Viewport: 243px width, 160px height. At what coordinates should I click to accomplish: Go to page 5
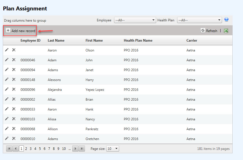click(x=40, y=149)
